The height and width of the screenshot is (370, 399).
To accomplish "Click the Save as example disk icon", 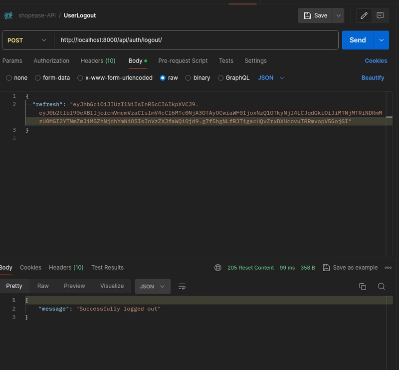I will tap(326, 268).
